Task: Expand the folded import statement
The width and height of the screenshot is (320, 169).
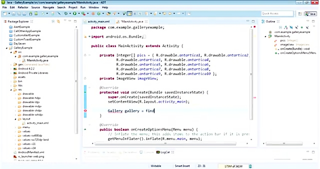Action: (89, 37)
